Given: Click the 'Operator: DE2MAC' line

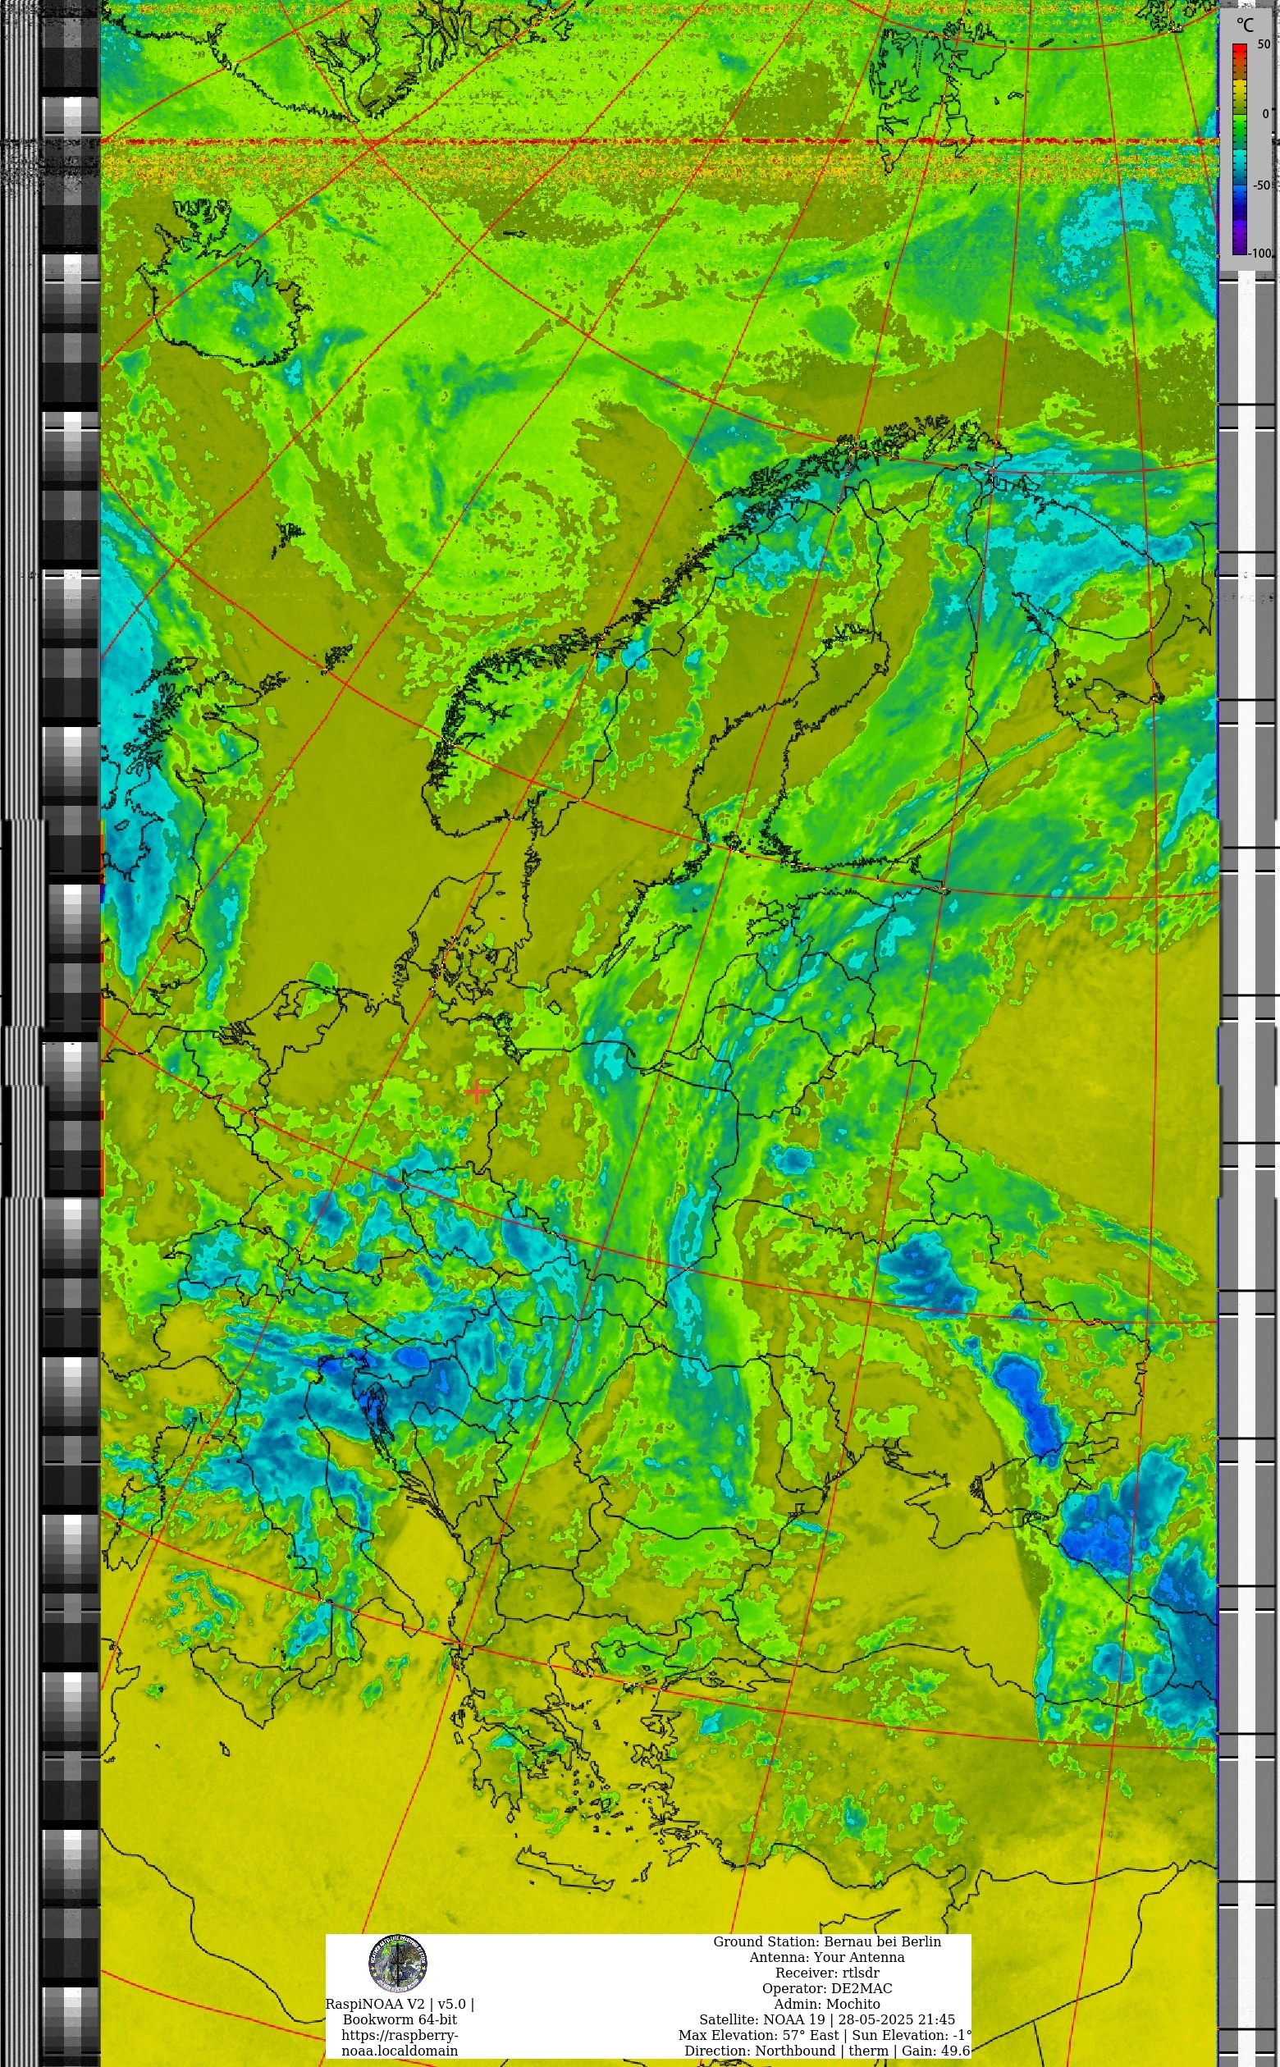Looking at the screenshot, I should [827, 1988].
